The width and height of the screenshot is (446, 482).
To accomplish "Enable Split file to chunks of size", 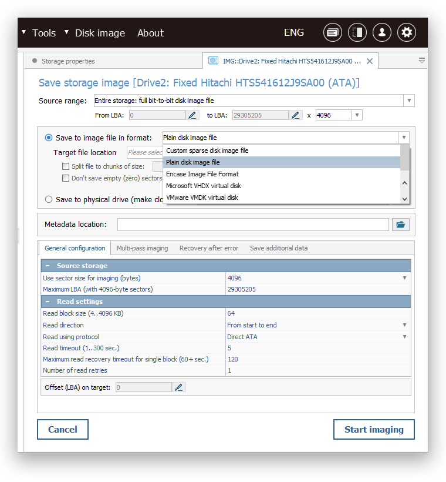I will [65, 166].
